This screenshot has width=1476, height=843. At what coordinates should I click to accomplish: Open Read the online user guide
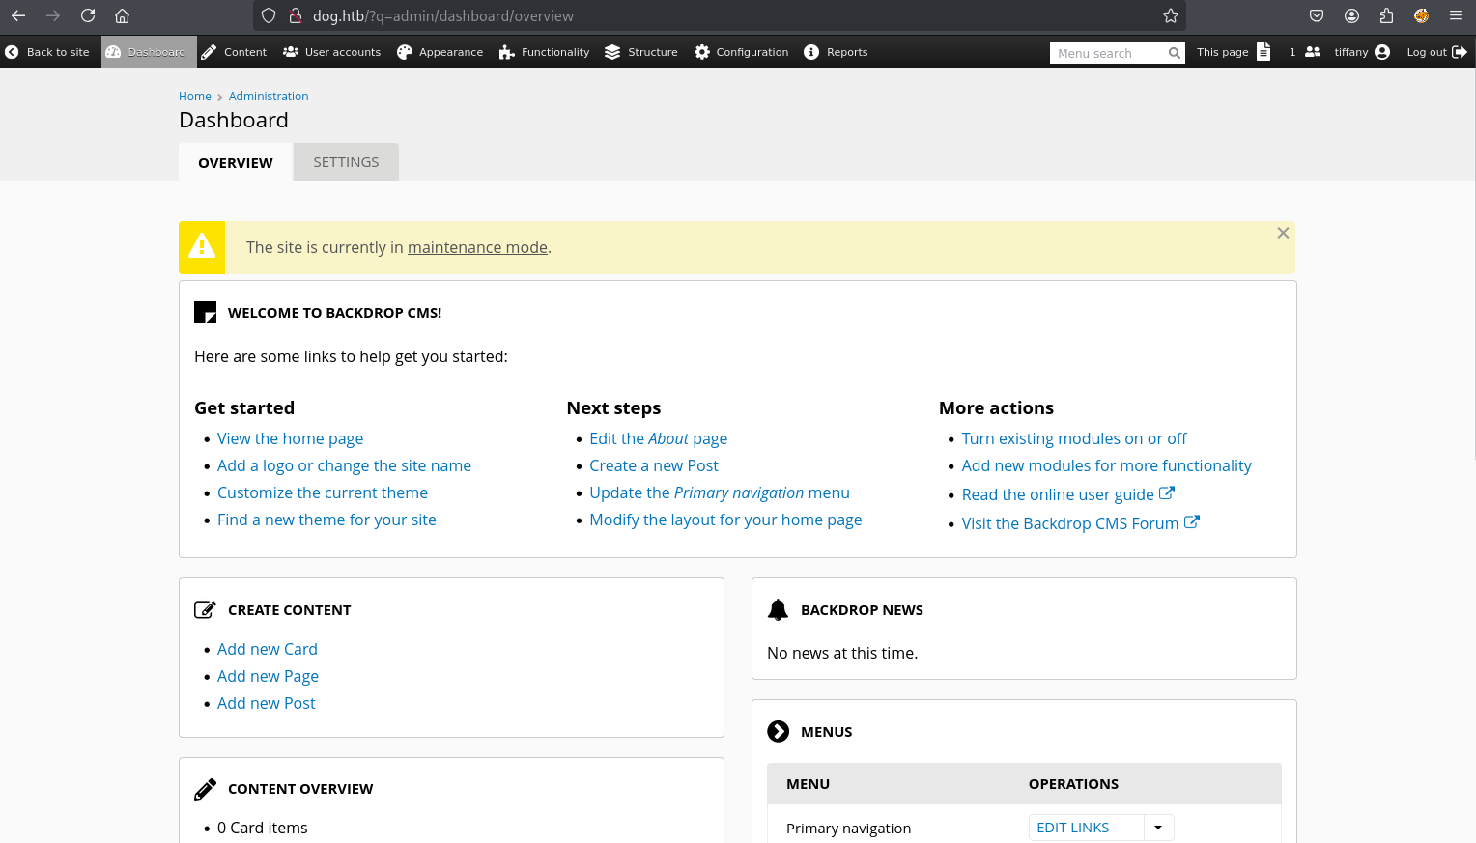[1067, 494]
